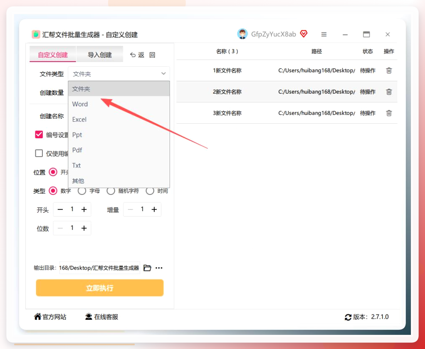The width and height of the screenshot is (425, 349).
Task: Increase the 增量 increment value
Action: [x=154, y=209]
